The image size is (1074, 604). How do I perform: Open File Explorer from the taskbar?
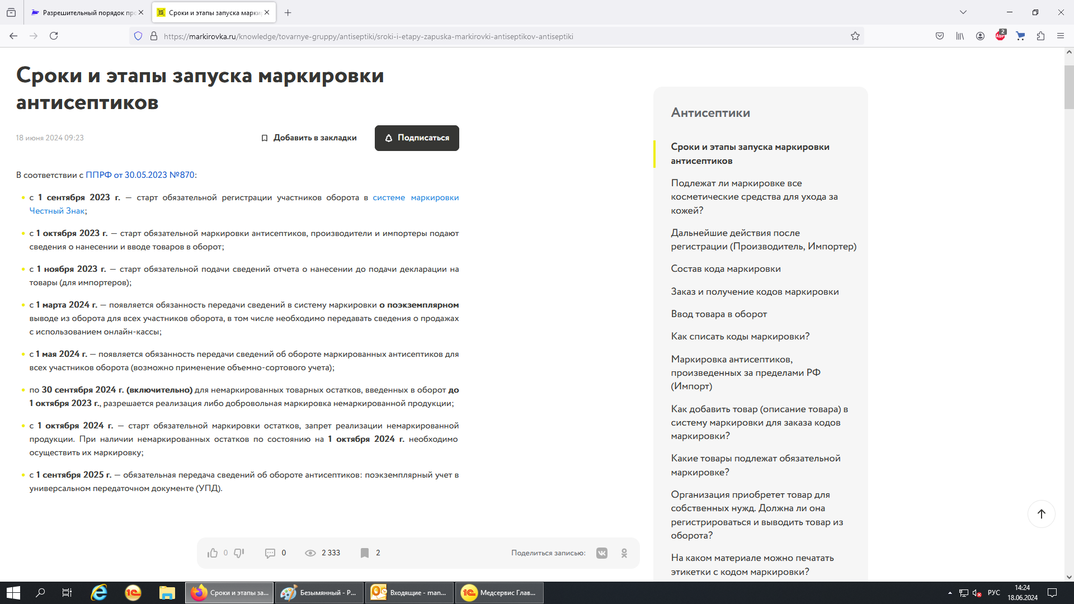(x=167, y=593)
